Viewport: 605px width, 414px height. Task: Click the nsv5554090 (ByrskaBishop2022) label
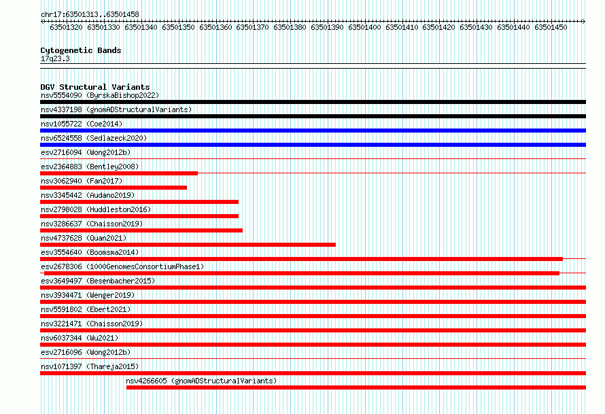100,95
